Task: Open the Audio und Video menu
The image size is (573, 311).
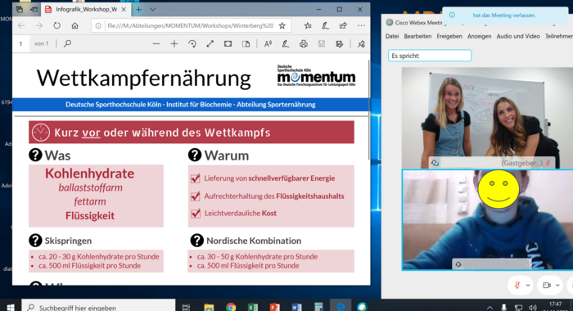Action: (x=518, y=36)
